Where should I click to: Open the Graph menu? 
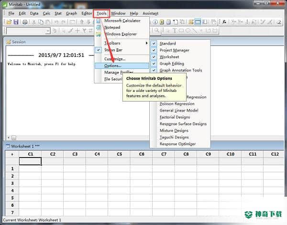coord(71,13)
